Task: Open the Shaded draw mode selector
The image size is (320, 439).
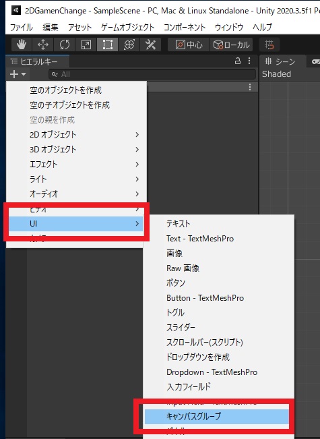Action: (276, 74)
